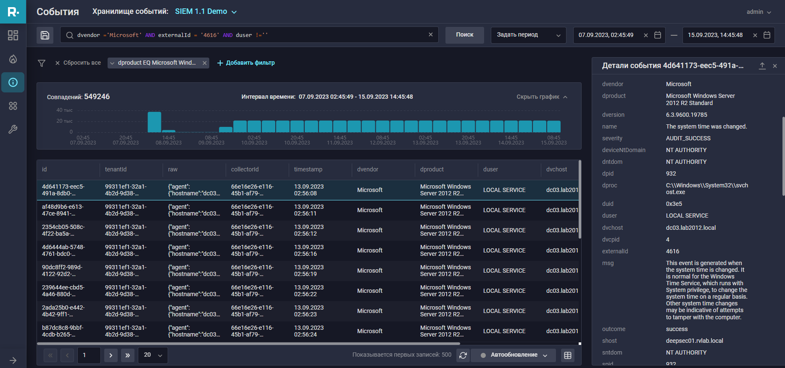
Task: Click the export event details upload icon
Action: [x=762, y=66]
